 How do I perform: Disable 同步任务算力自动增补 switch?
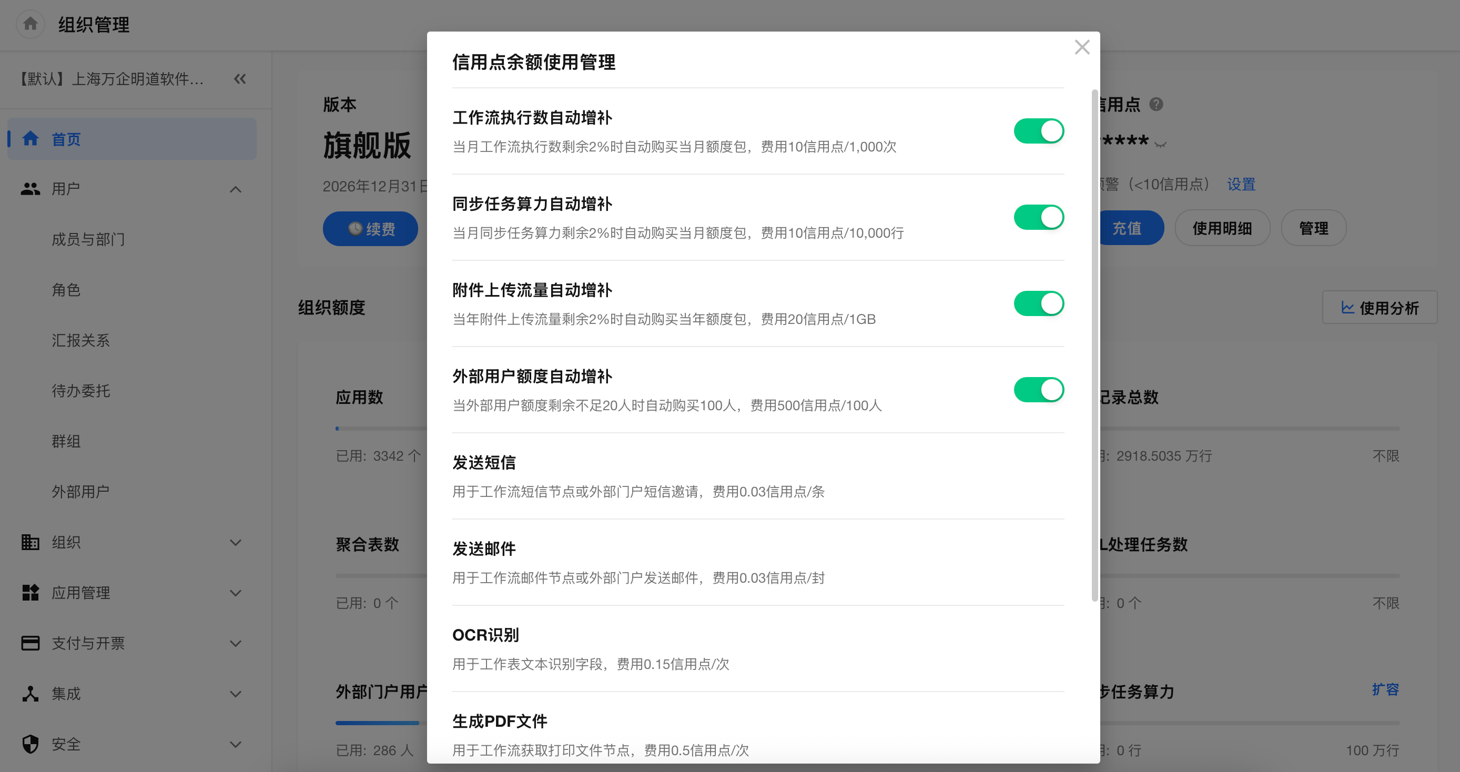[x=1038, y=217]
